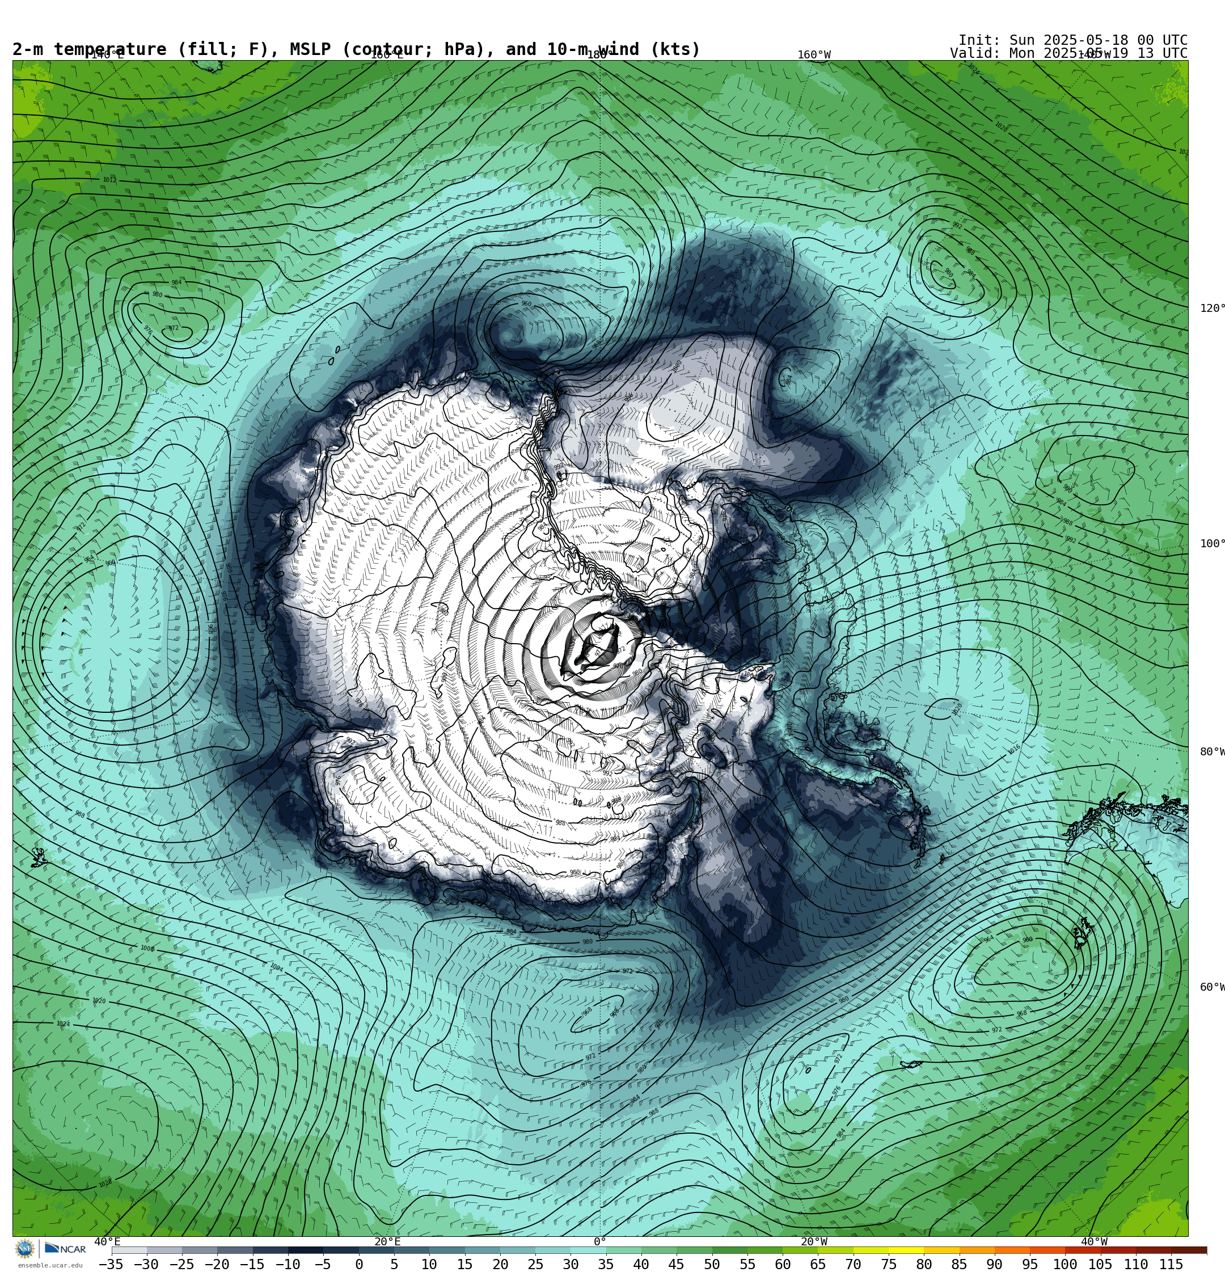
Task: Click the '20°E' longitude label on bottom axis
Action: click(387, 1241)
